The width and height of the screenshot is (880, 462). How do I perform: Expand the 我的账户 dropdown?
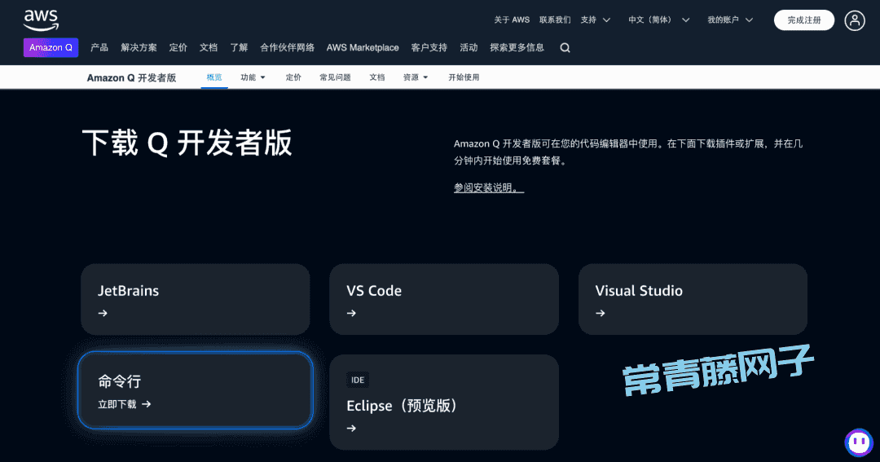click(x=729, y=20)
